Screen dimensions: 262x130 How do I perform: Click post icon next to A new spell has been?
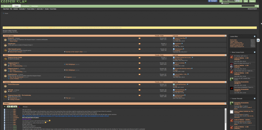point(174,84)
